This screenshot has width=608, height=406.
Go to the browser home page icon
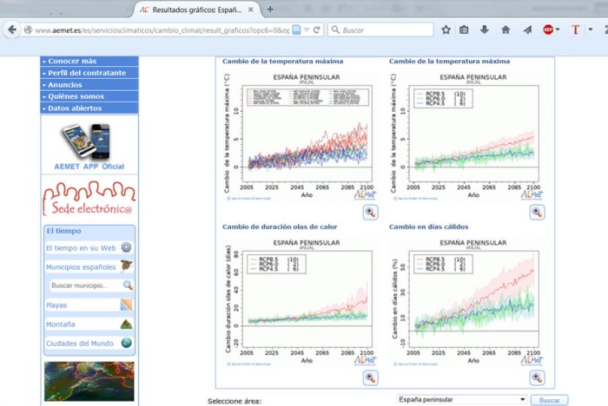(506, 29)
